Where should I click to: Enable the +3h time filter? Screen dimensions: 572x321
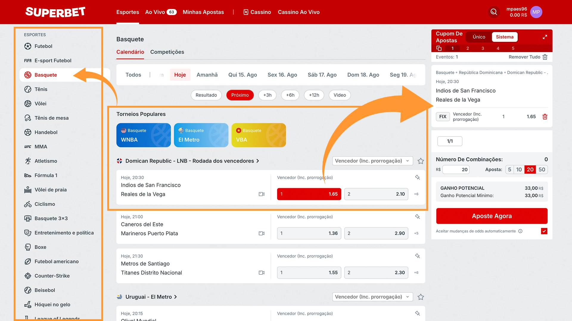[x=267, y=95]
